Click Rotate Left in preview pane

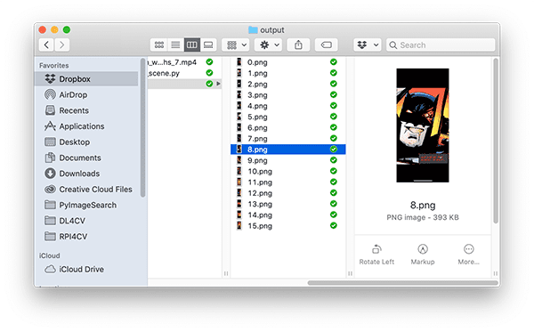coord(376,255)
